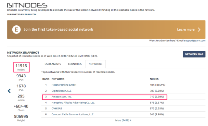Click the Top 6 networks description text
Viewport: 208px width, 126px height.
click(78, 72)
